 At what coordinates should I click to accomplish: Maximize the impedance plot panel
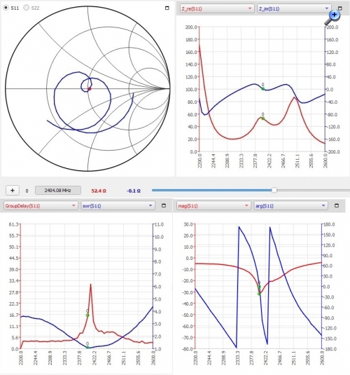point(339,8)
